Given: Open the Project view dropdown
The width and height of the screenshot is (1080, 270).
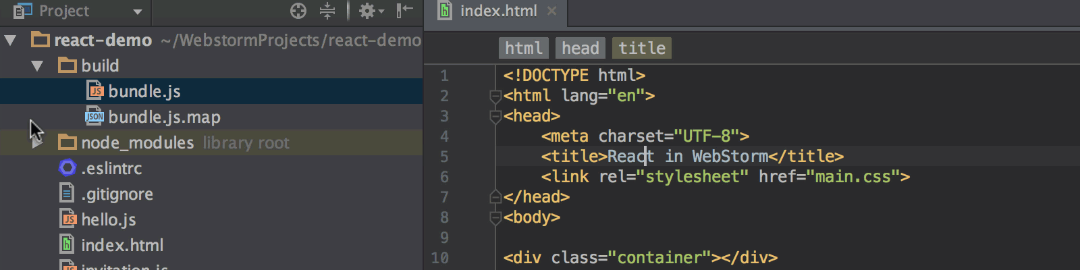Looking at the screenshot, I should (138, 11).
